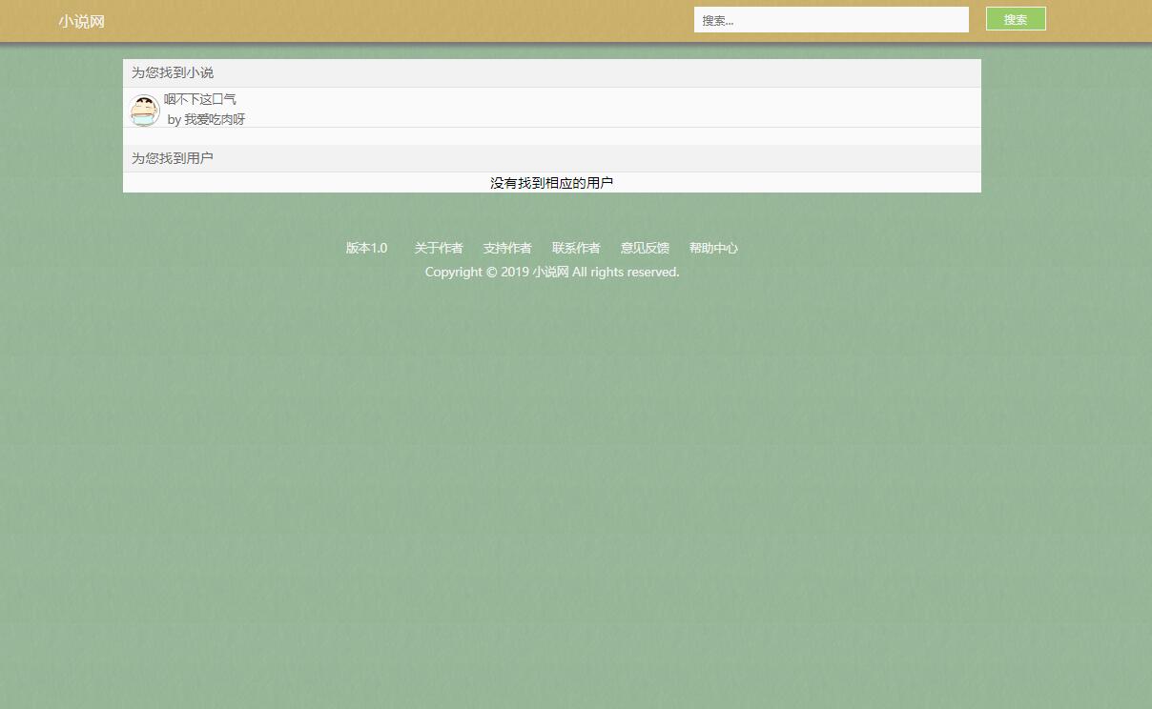Click inside the 搜索... search input field
Screen dimensions: 1152x709
830,19
